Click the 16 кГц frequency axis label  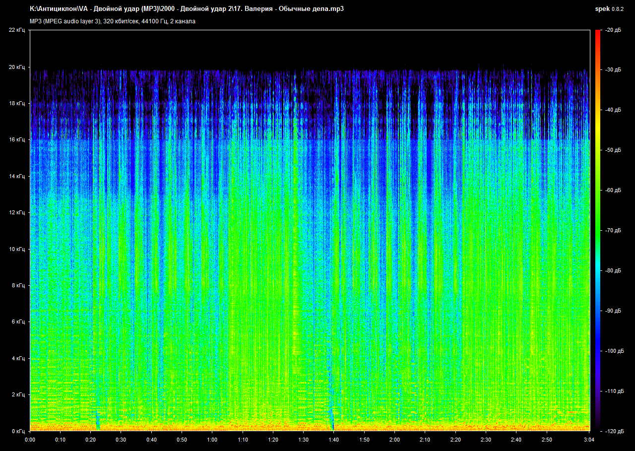(17, 140)
